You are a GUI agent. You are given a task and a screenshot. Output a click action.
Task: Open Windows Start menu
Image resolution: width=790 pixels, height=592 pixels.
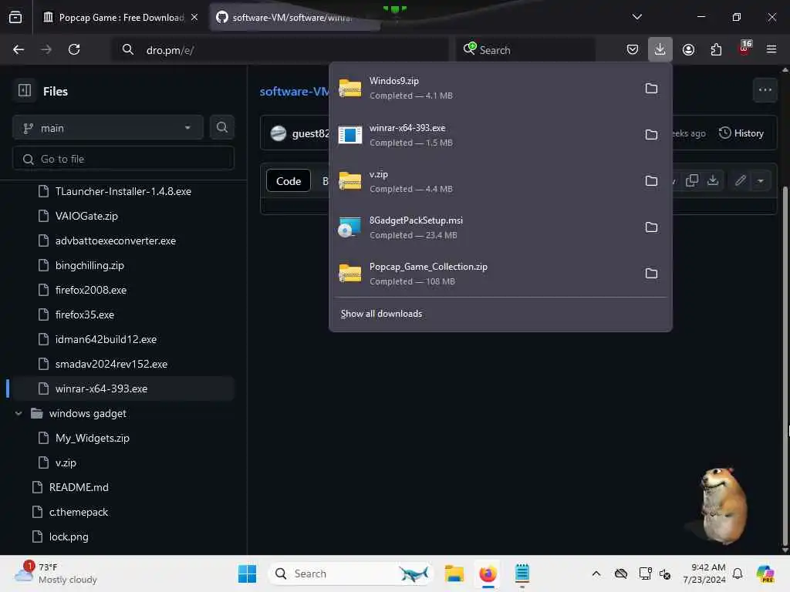[x=247, y=573]
